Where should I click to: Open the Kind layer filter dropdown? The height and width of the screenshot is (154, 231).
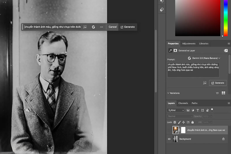176,110
